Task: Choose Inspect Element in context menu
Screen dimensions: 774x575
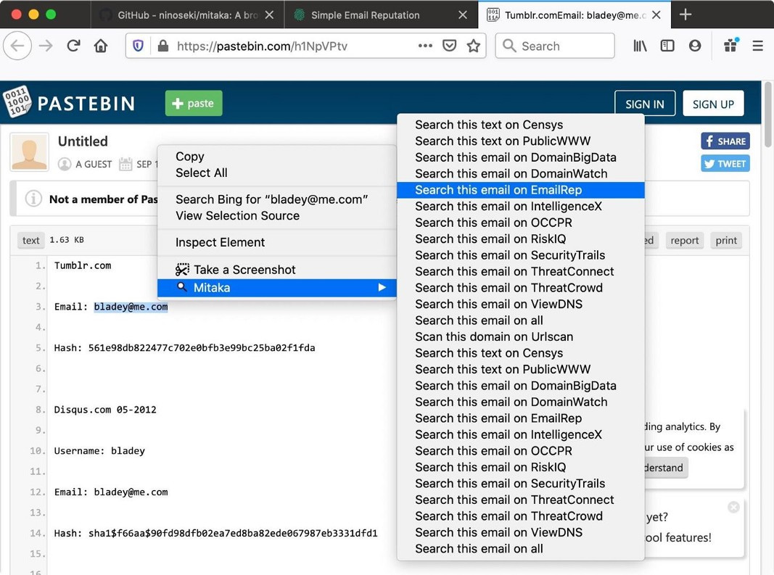Action: (x=277, y=242)
